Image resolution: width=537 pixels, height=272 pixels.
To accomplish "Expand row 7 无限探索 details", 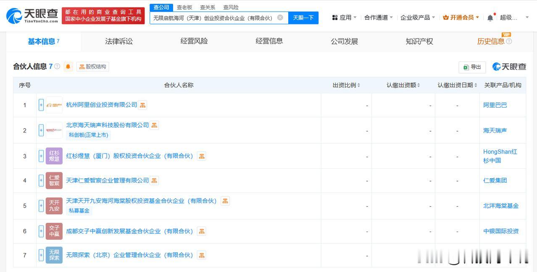I will [x=41, y=255].
